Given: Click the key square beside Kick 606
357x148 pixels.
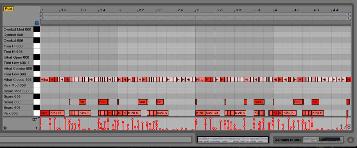Looking at the screenshot, I should point(37,113).
